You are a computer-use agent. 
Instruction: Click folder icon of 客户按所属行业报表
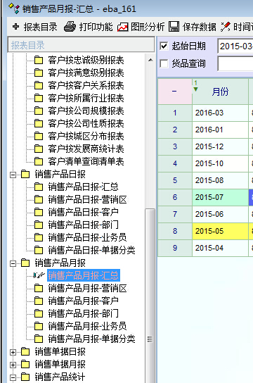click(x=39, y=98)
